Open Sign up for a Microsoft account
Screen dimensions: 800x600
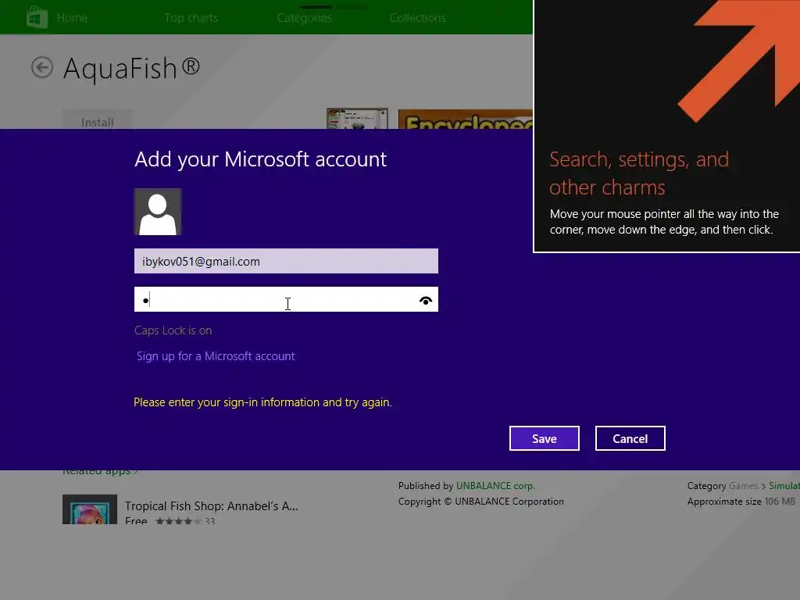coord(216,356)
